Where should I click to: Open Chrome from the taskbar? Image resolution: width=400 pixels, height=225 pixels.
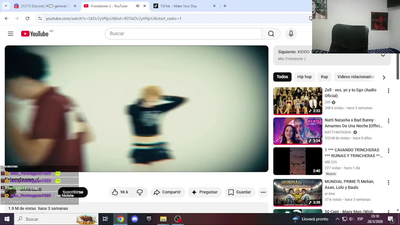[x=120, y=219]
